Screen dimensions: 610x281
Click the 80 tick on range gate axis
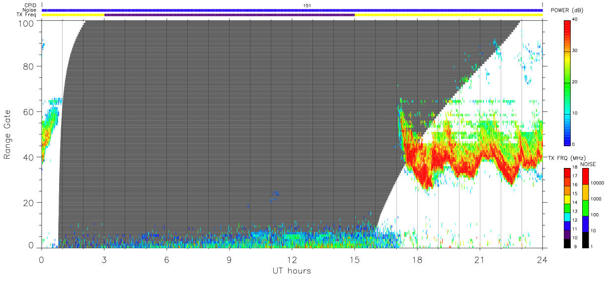pyautogui.click(x=29, y=66)
